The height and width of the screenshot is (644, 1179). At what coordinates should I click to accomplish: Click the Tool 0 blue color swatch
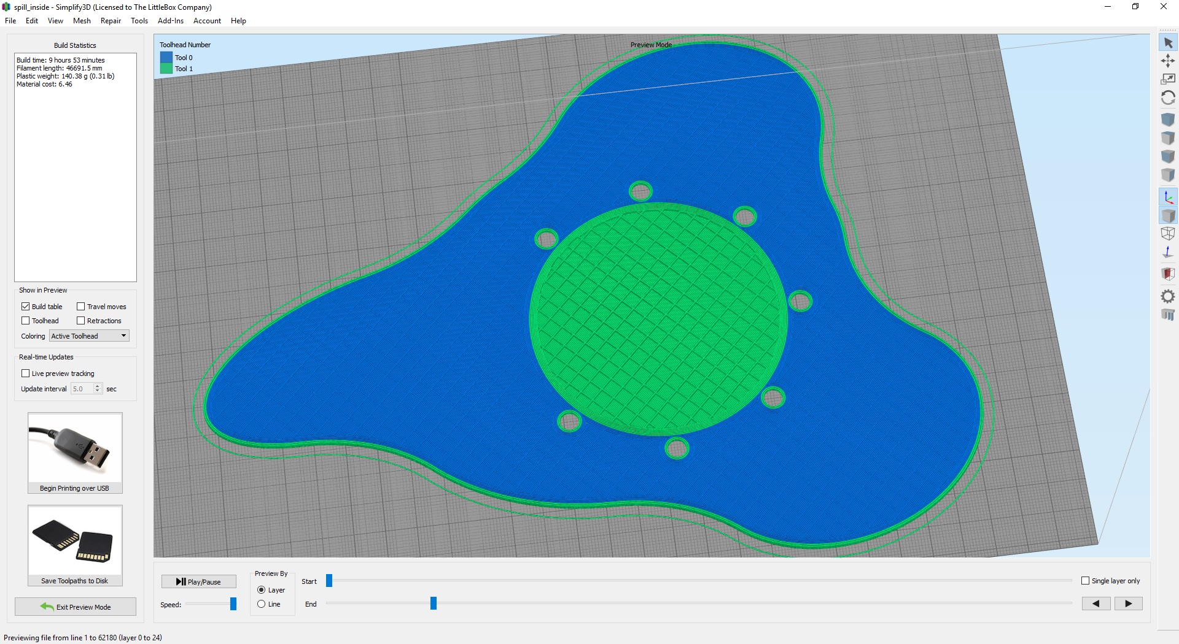point(166,57)
